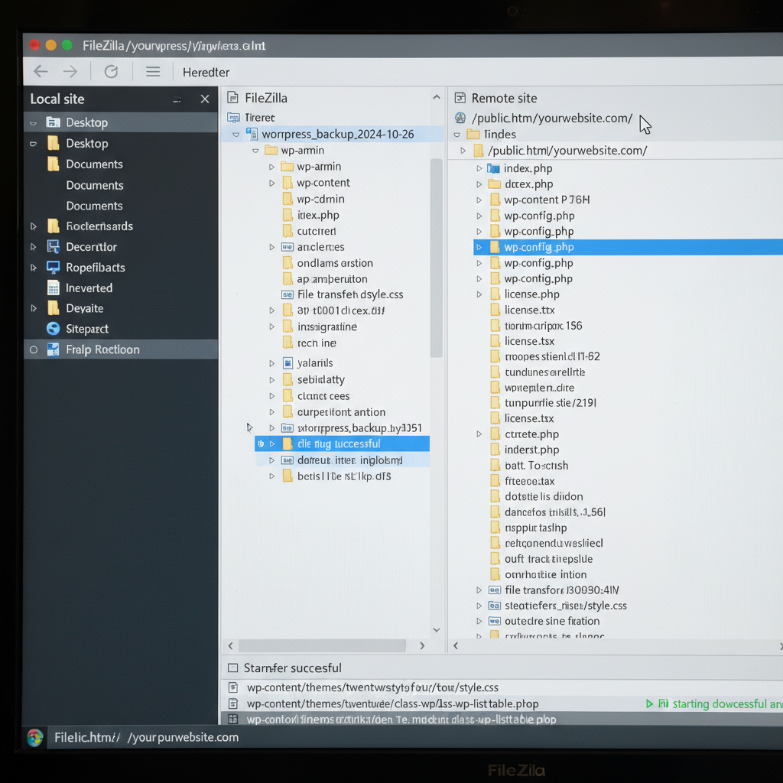
Task: Click the File transfeh dsyle.css icon
Action: (x=288, y=294)
